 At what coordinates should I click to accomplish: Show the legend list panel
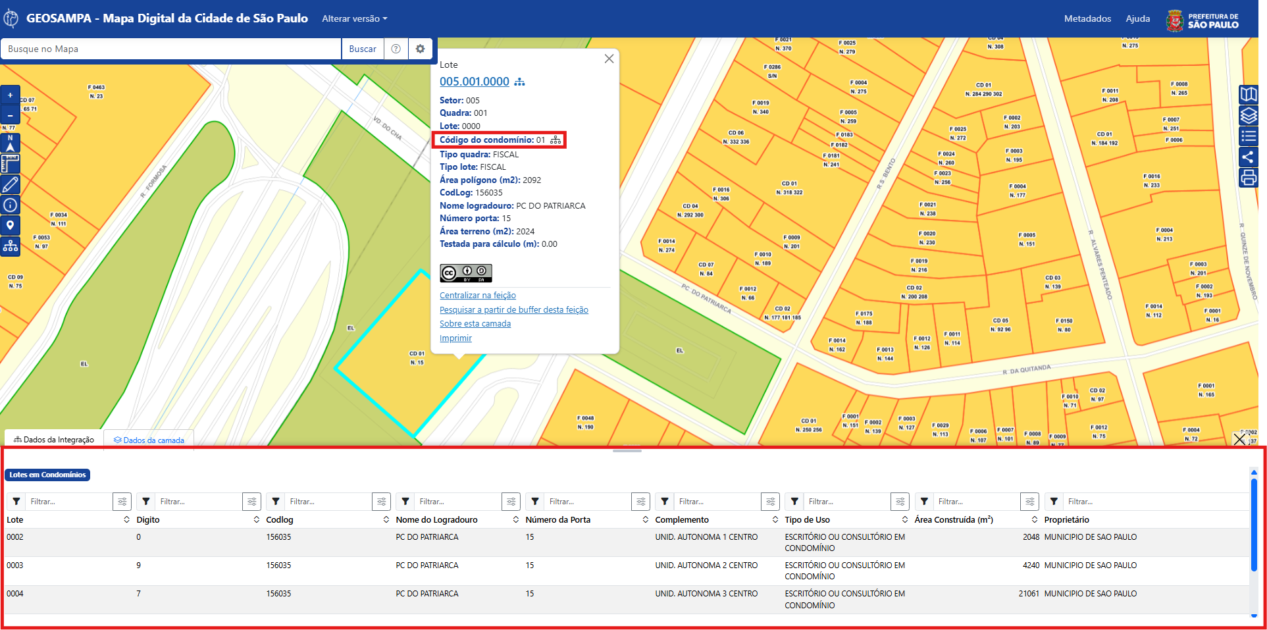(x=1249, y=136)
